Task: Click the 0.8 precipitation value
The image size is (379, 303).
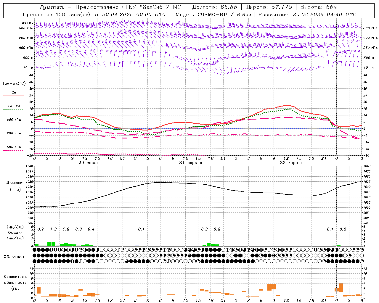Action: pyautogui.click(x=217, y=229)
